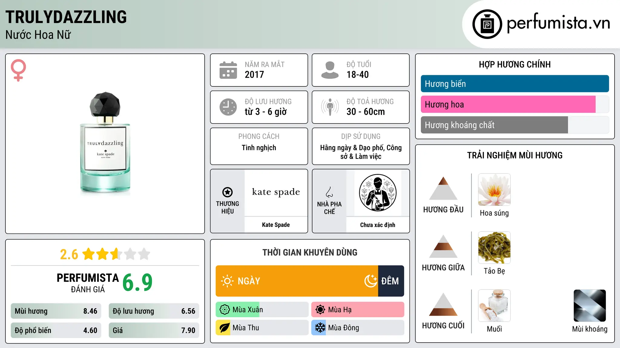Click the top note pyramid icon
The width and height of the screenshot is (620, 348).
pyautogui.click(x=443, y=188)
